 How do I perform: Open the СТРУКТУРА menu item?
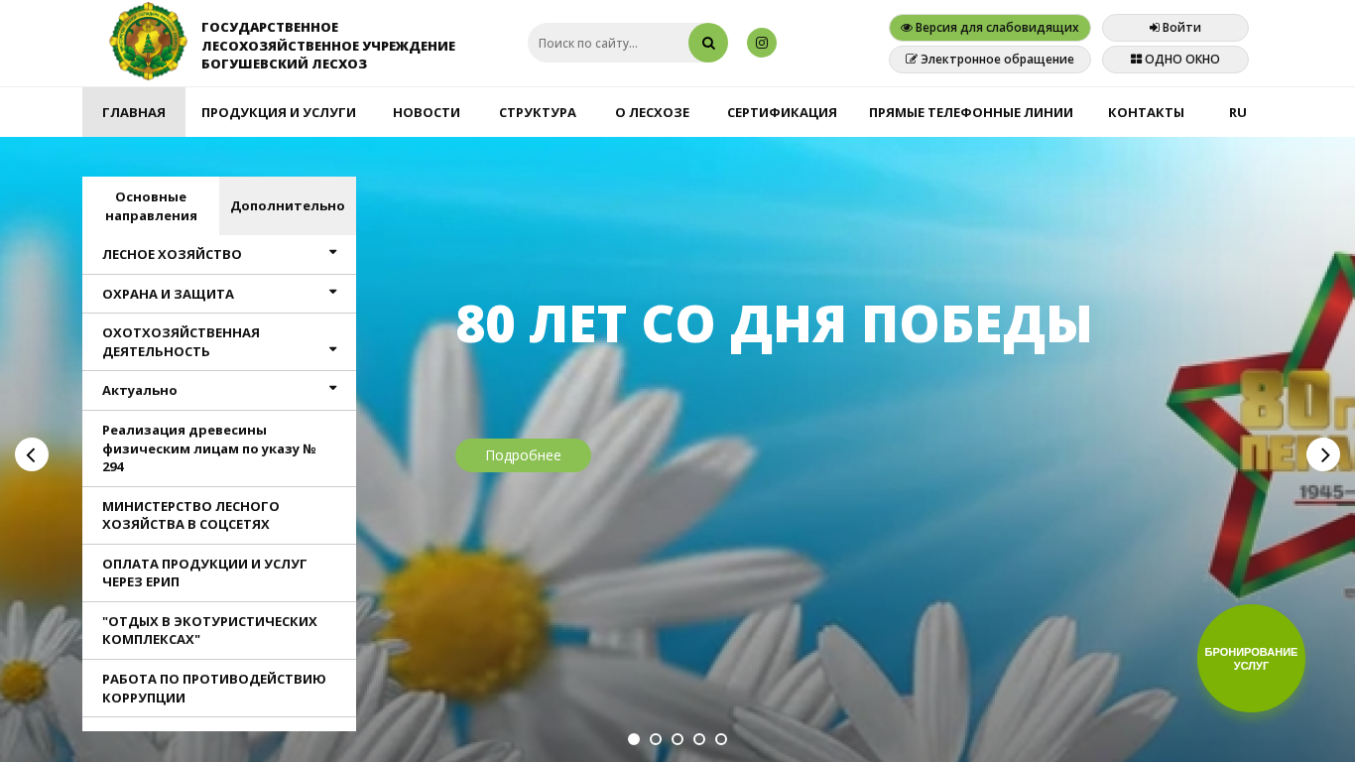point(538,112)
